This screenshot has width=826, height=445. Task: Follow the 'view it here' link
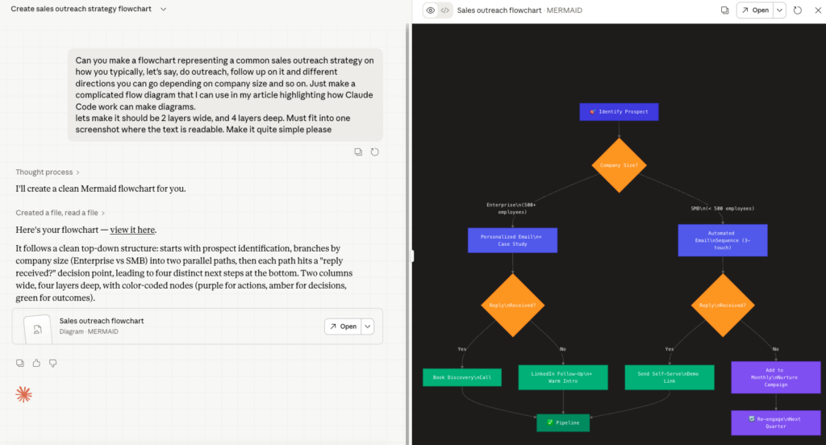132,230
